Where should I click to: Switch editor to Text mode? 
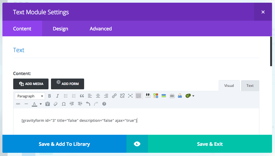[x=250, y=86]
